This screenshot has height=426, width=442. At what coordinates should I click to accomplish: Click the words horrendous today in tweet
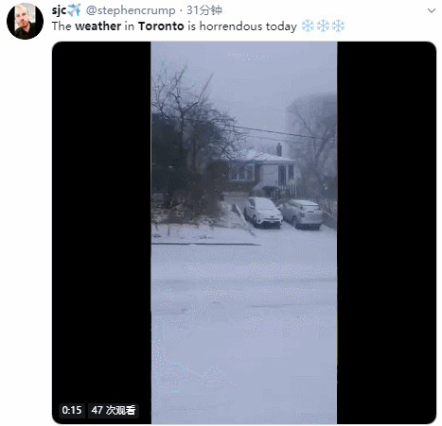pos(248,26)
